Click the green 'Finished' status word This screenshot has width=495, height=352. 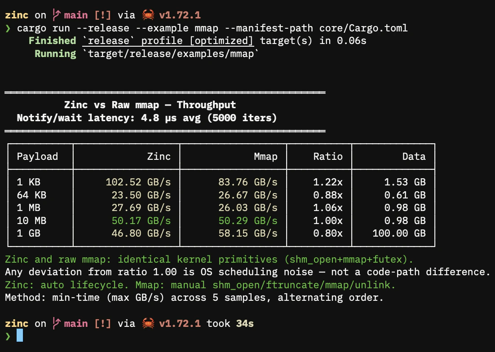53,41
